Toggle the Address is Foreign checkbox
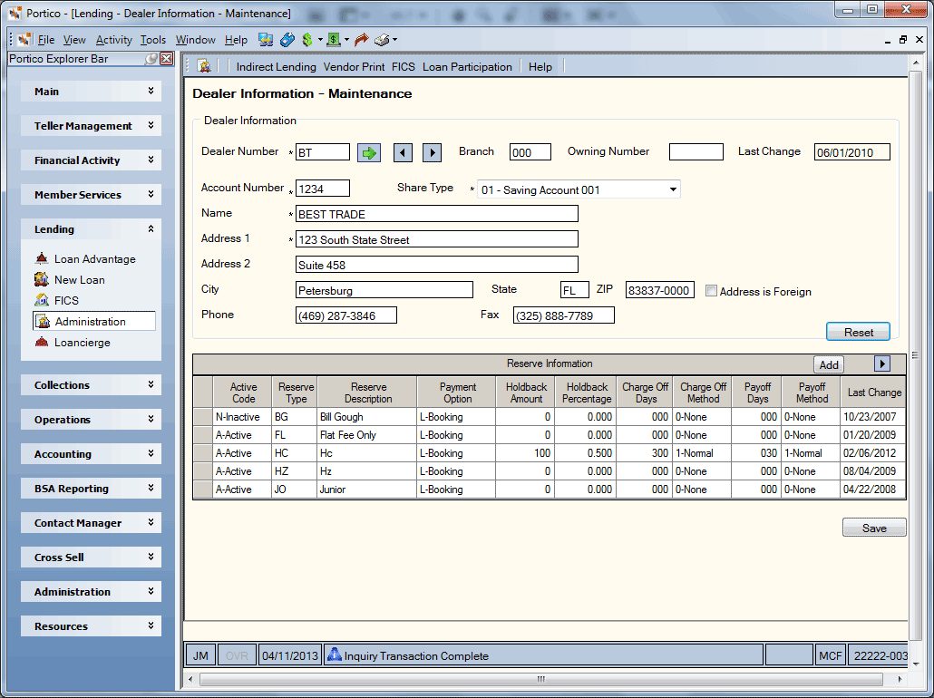The width and height of the screenshot is (934, 698). (711, 291)
